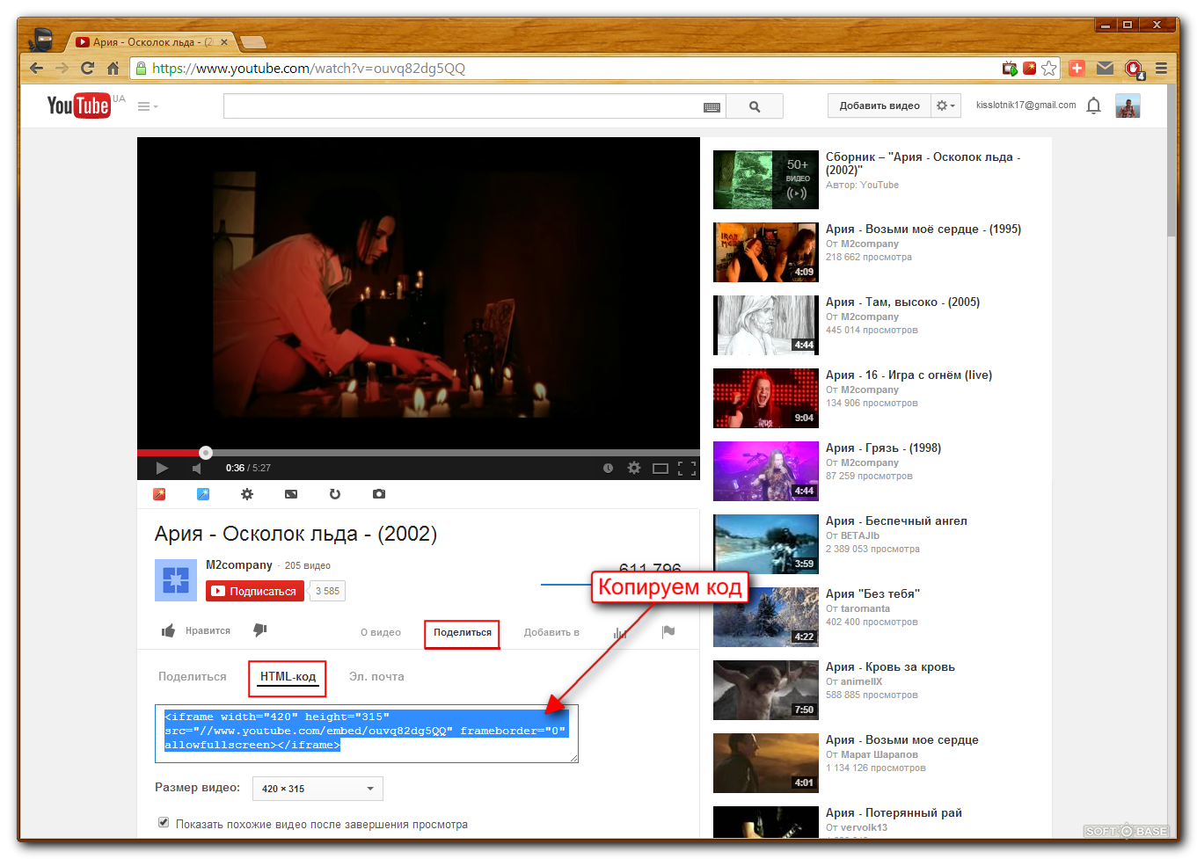This screenshot has width=1197, height=859.
Task: Click the loop arrow icon below the player
Action: (x=335, y=494)
